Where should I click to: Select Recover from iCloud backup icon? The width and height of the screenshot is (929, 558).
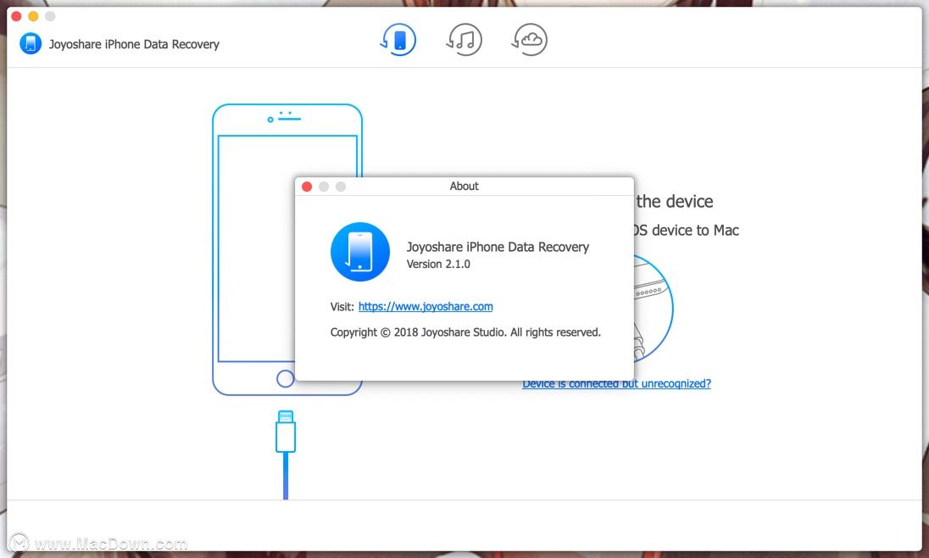pos(530,40)
